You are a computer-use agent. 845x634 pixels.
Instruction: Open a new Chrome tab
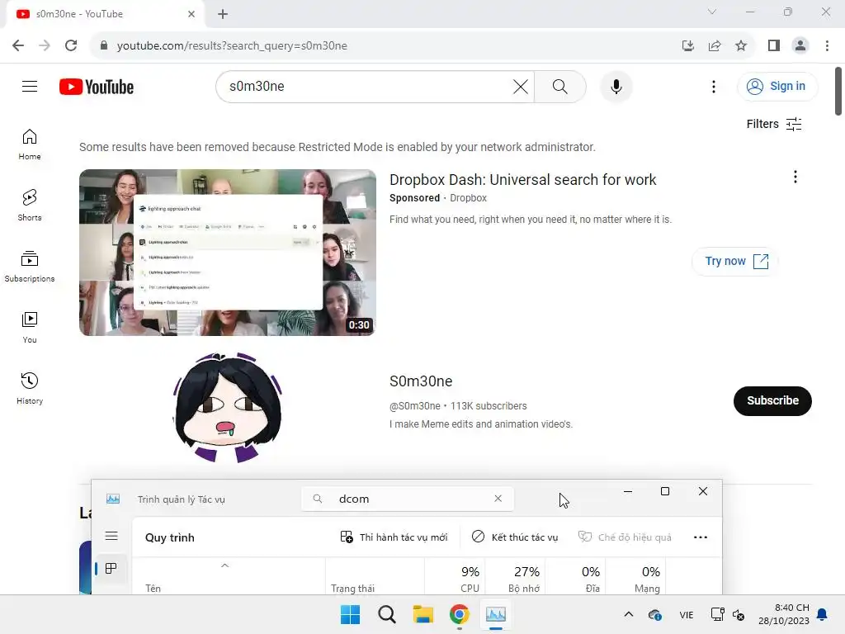(223, 14)
